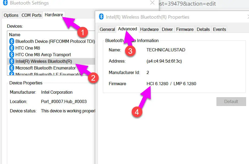Select Bluetooth Device (RFCOMM Protocol TDI) row
This screenshot has height=164, width=249.
click(x=51, y=41)
